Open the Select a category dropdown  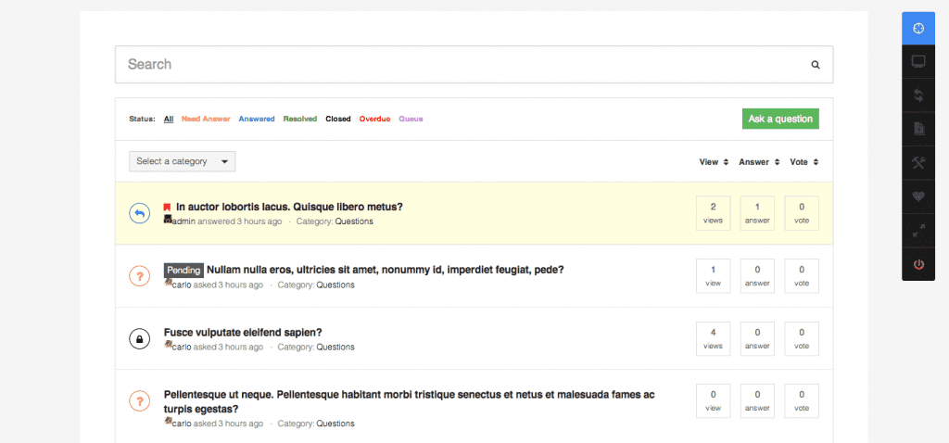(x=183, y=161)
